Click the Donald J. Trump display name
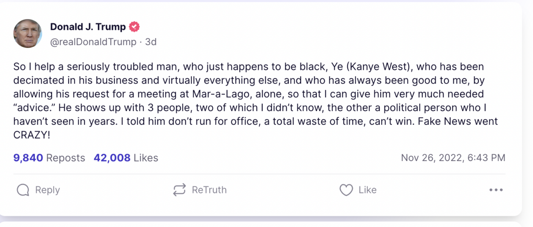 (88, 27)
